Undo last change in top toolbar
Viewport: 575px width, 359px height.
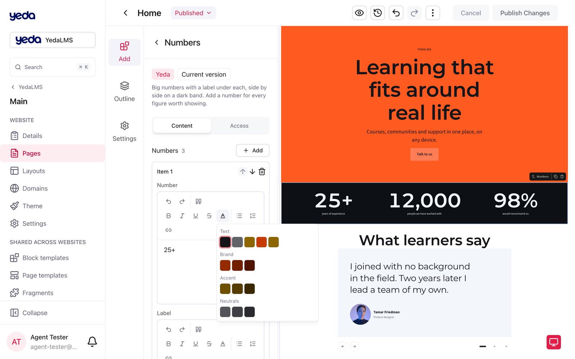coord(396,13)
